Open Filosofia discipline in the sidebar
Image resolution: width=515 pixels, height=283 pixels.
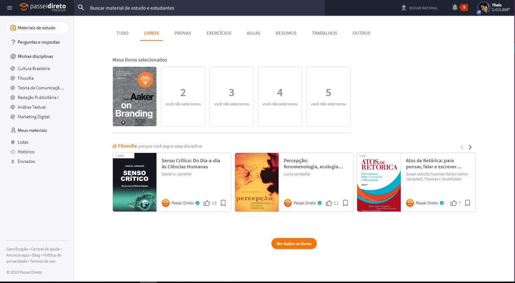[x=26, y=78]
